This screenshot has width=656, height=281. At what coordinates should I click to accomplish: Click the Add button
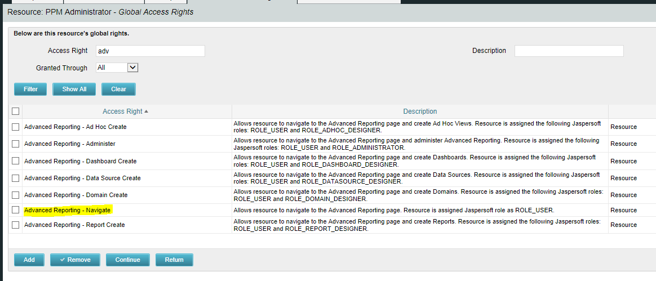(29, 260)
